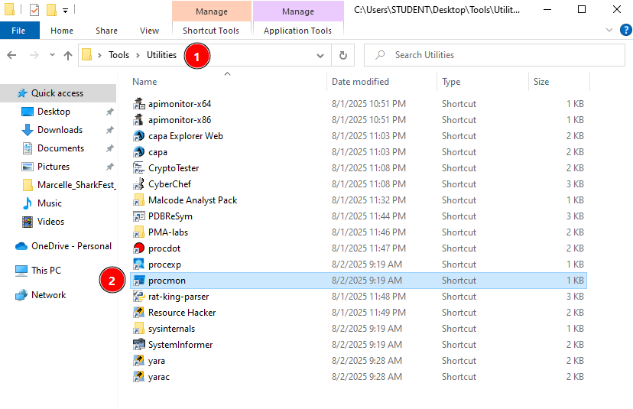Open Downloads in Quick access
This screenshot has height=409, width=633.
point(60,130)
